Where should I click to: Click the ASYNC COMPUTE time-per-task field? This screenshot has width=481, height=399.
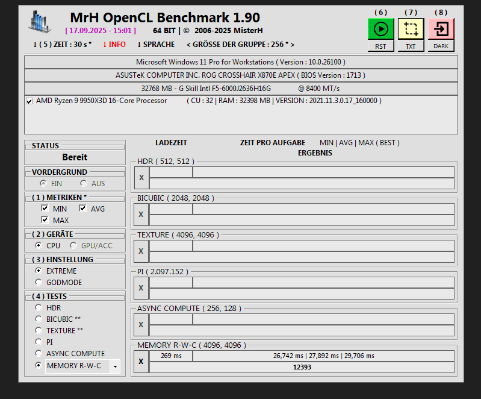tap(324, 319)
